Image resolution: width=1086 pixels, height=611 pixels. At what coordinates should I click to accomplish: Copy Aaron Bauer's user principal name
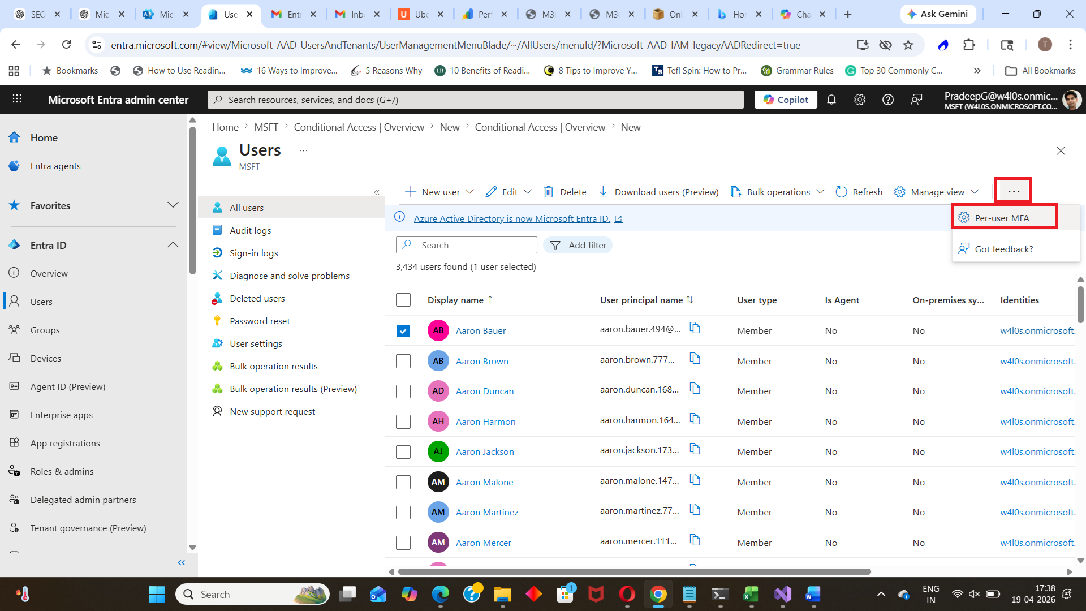point(695,328)
